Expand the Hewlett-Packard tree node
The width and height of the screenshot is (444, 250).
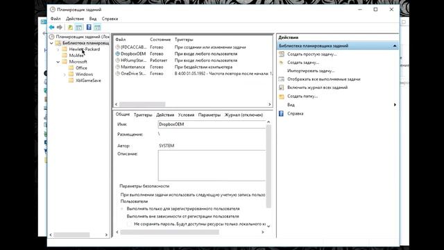tap(58, 49)
